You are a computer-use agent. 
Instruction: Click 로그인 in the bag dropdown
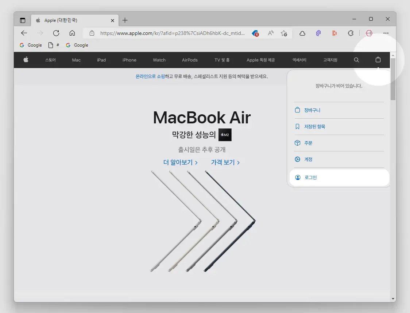[311, 178]
